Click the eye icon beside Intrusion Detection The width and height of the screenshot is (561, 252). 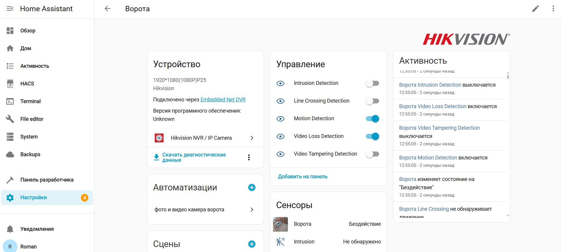click(280, 83)
